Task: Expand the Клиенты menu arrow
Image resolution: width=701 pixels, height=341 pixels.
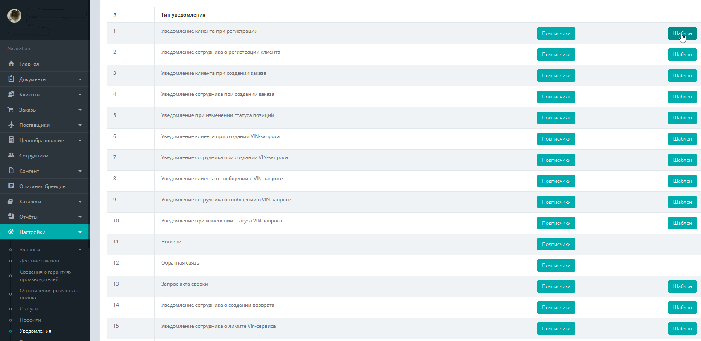Action: pos(80,95)
